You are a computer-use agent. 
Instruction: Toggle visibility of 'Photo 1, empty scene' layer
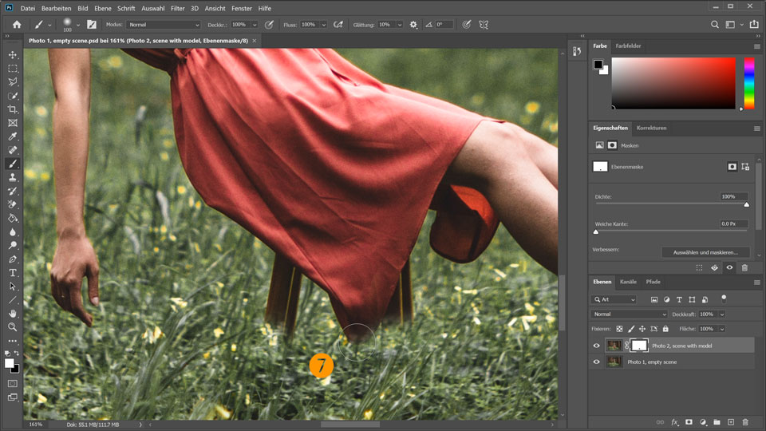click(x=596, y=362)
